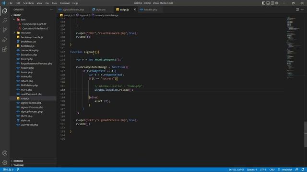Open bootstrap.bundle.js in explorer
307x172 pixels.
click(32, 37)
